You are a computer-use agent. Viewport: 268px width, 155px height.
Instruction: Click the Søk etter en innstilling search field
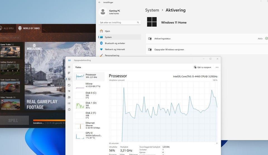pyautogui.click(x=119, y=23)
